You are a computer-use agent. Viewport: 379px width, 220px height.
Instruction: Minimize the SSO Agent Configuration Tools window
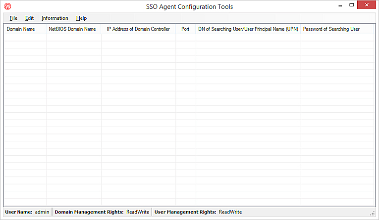tap(340, 5)
